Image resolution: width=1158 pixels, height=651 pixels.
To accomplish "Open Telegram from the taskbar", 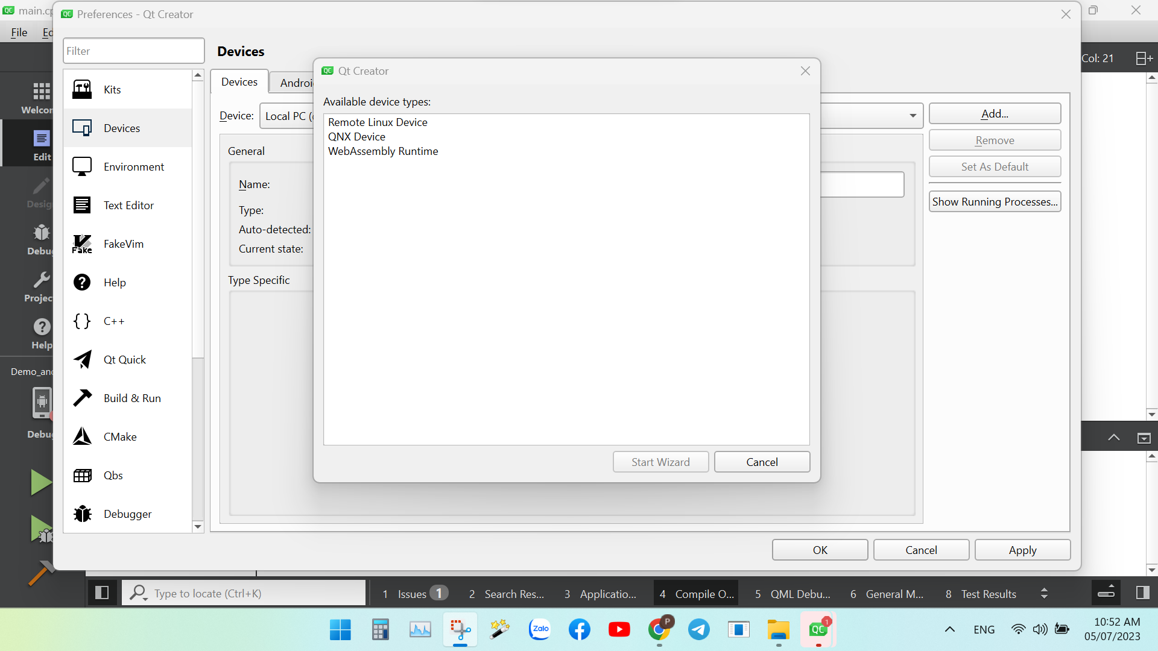I will tap(699, 629).
